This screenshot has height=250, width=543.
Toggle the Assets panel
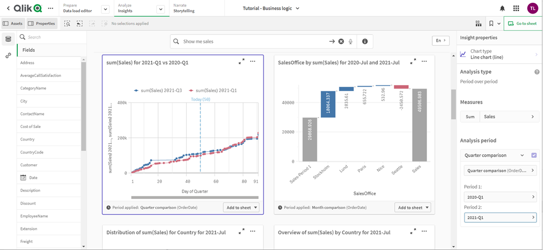click(13, 24)
